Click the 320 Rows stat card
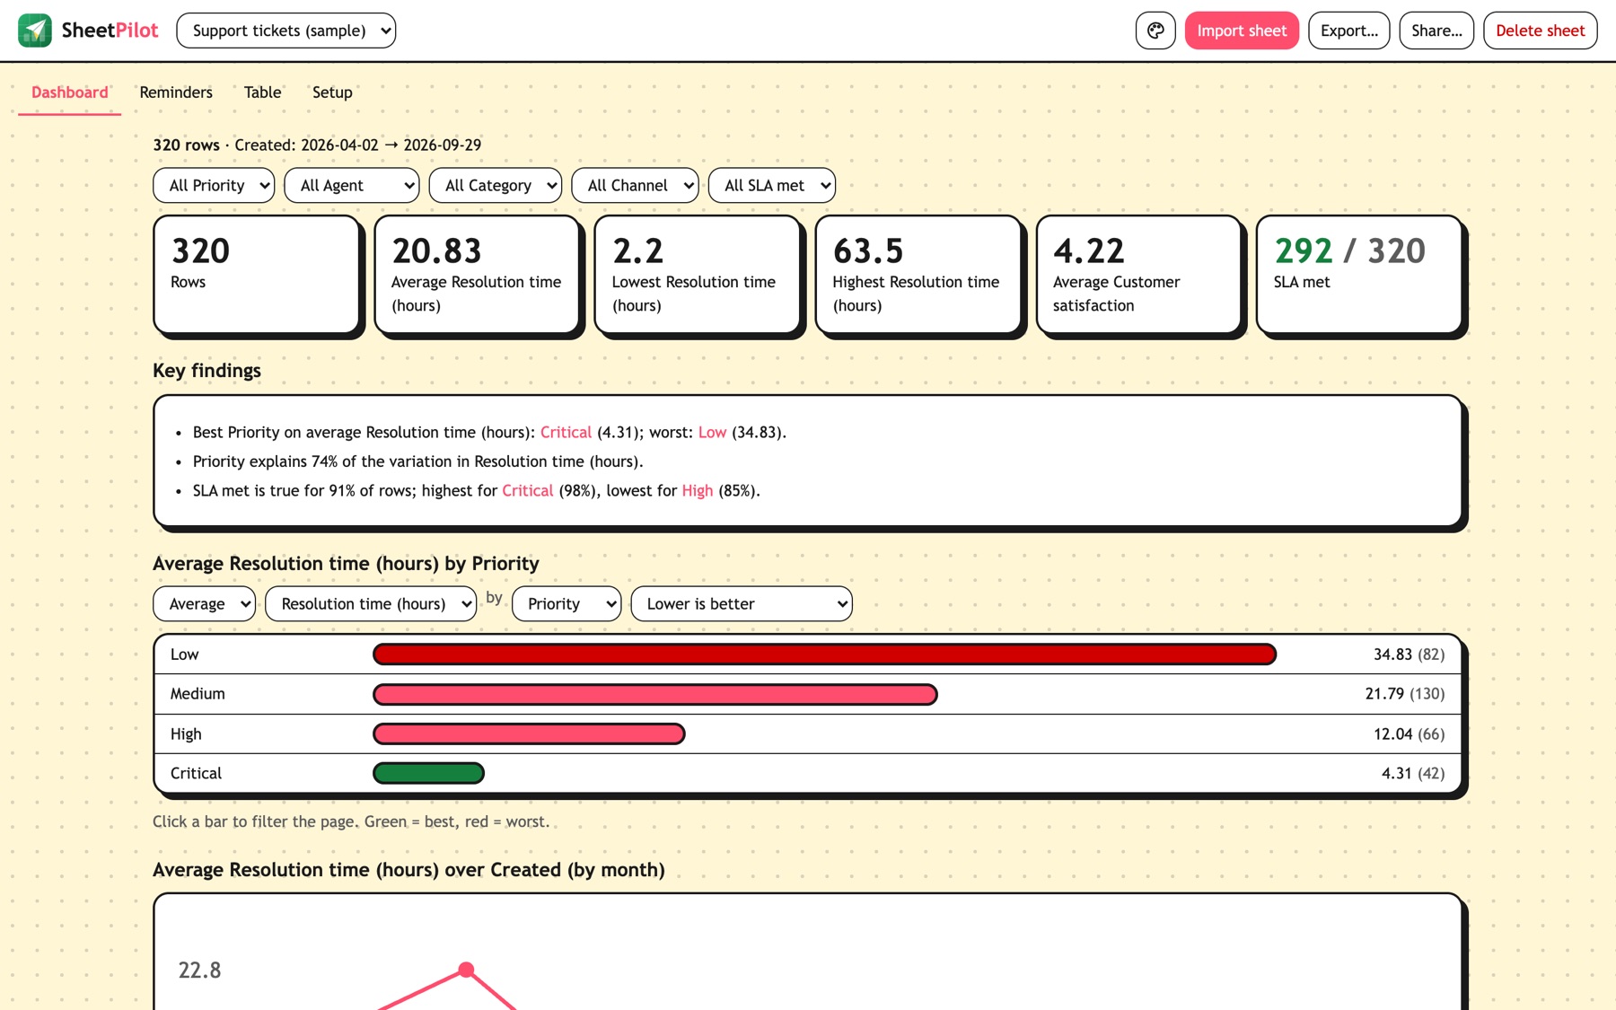1616x1010 pixels. click(x=258, y=275)
